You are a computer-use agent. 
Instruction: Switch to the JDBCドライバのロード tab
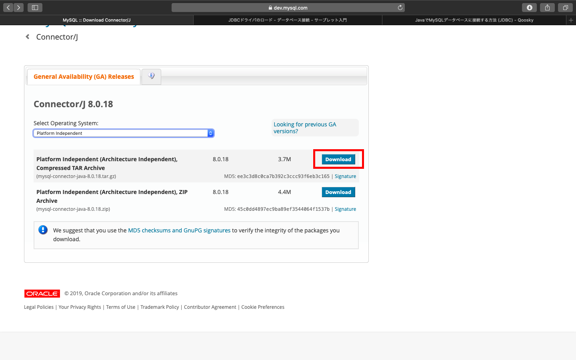point(288,20)
